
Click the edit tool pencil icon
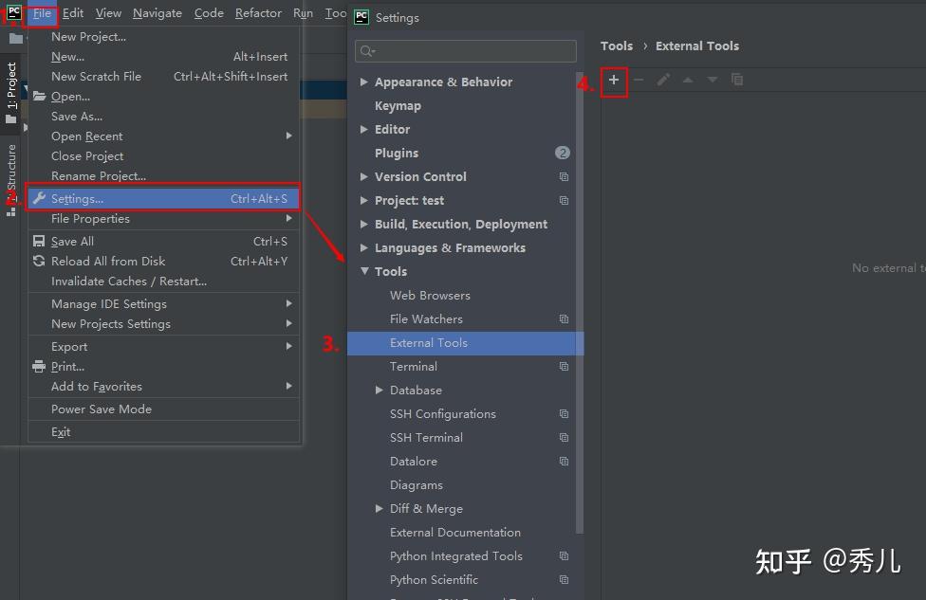click(x=663, y=81)
